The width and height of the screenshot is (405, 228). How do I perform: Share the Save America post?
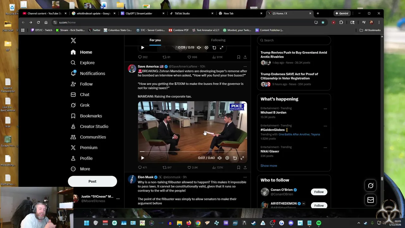click(x=245, y=168)
